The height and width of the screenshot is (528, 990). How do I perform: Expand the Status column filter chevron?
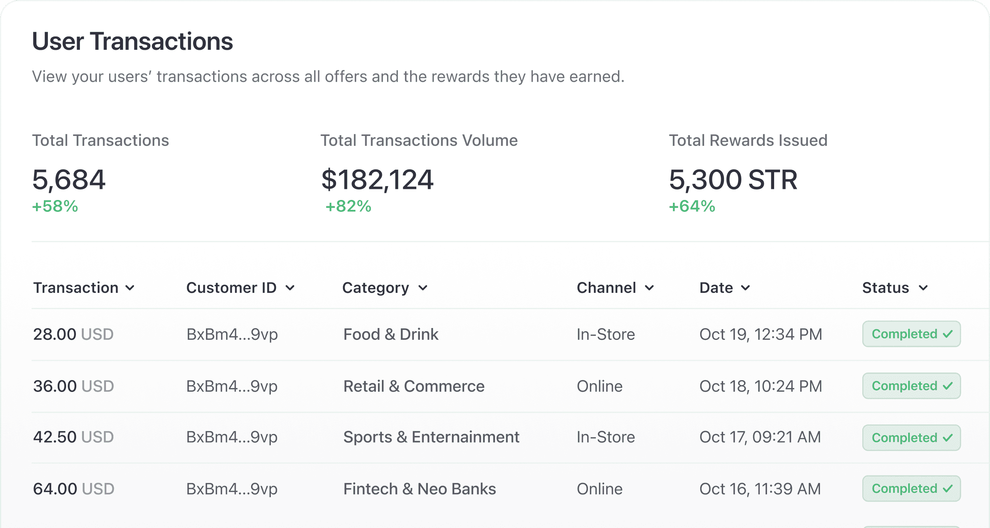pyautogui.click(x=923, y=288)
